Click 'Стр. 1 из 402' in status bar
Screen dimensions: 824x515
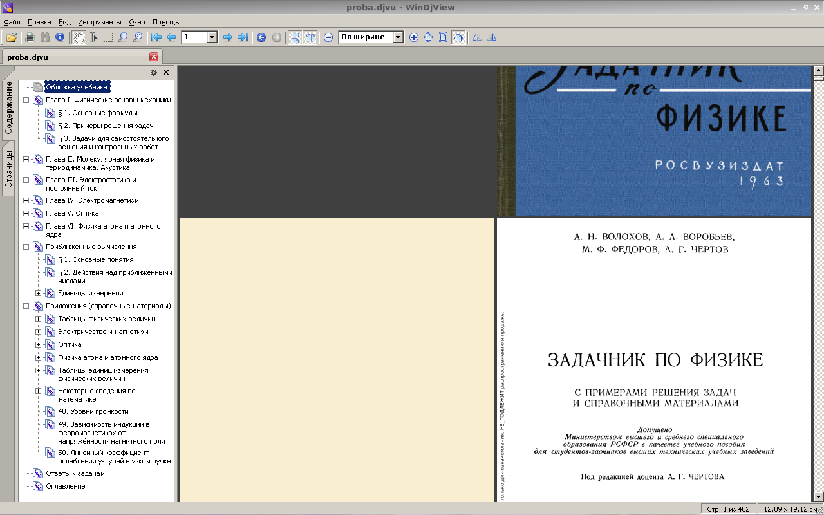click(x=728, y=509)
